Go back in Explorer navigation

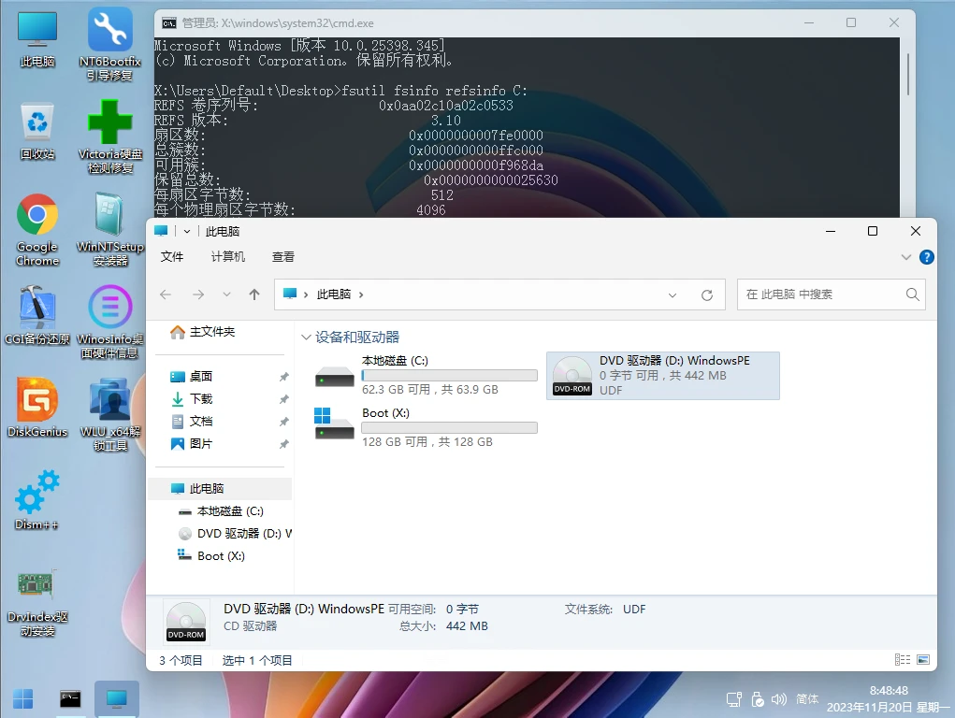click(166, 294)
